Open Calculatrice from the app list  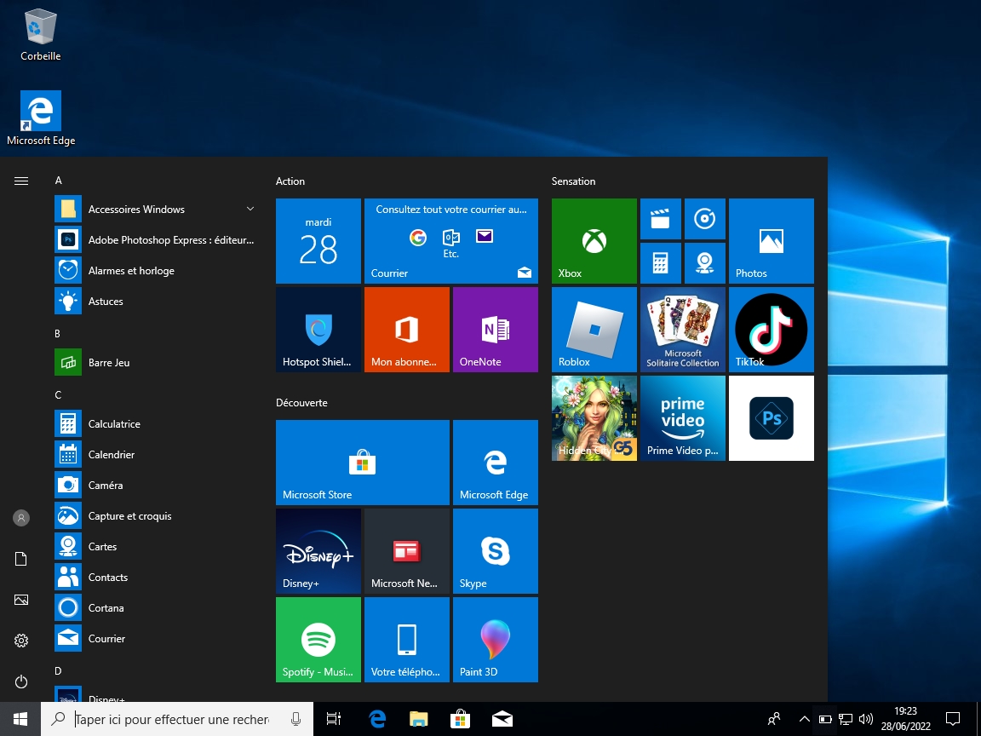[x=114, y=424]
